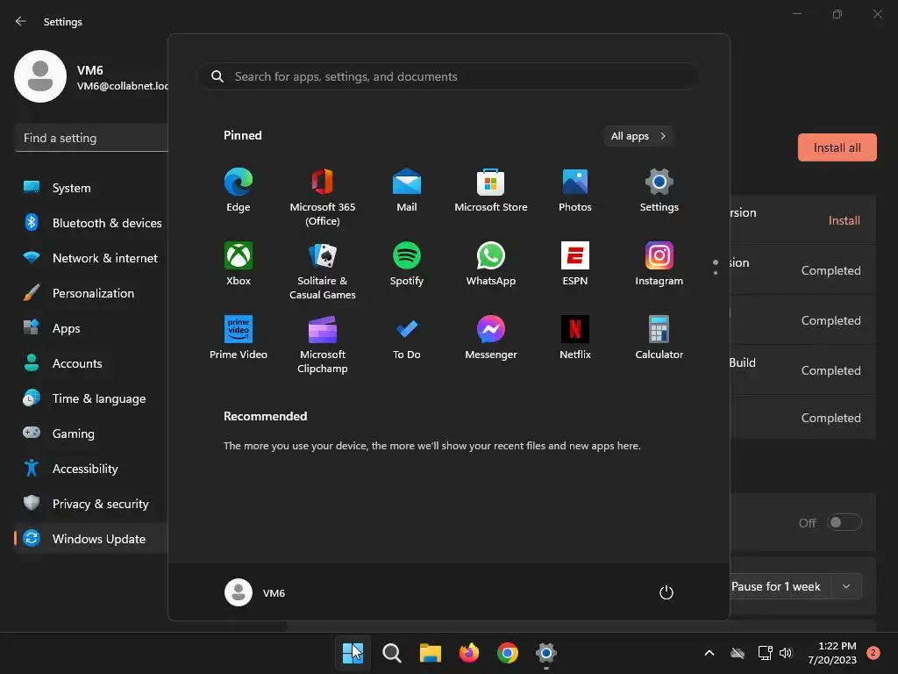The image size is (898, 674).
Task: Open the volume speaker tray icon
Action: point(786,653)
